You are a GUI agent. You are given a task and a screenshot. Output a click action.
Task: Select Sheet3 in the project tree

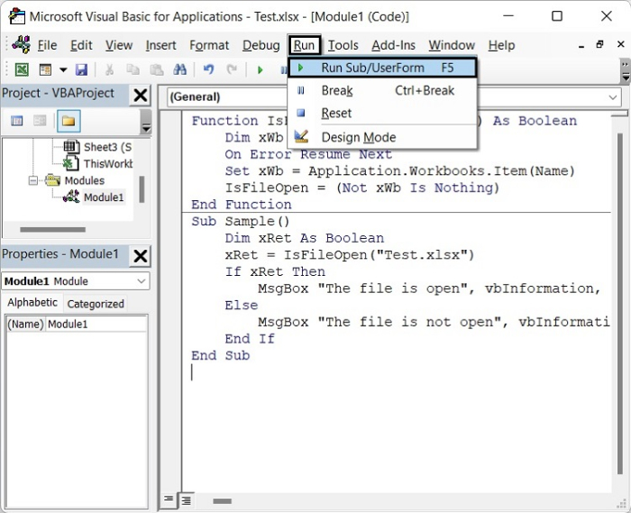click(97, 147)
